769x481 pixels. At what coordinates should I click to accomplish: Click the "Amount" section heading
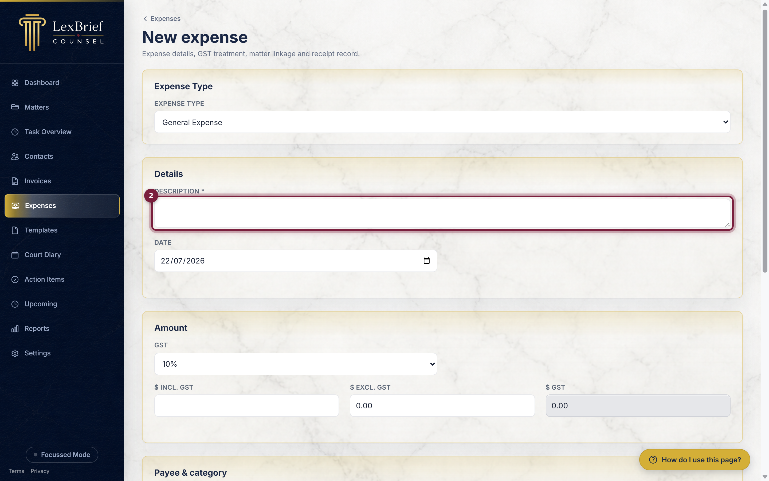[x=171, y=328]
